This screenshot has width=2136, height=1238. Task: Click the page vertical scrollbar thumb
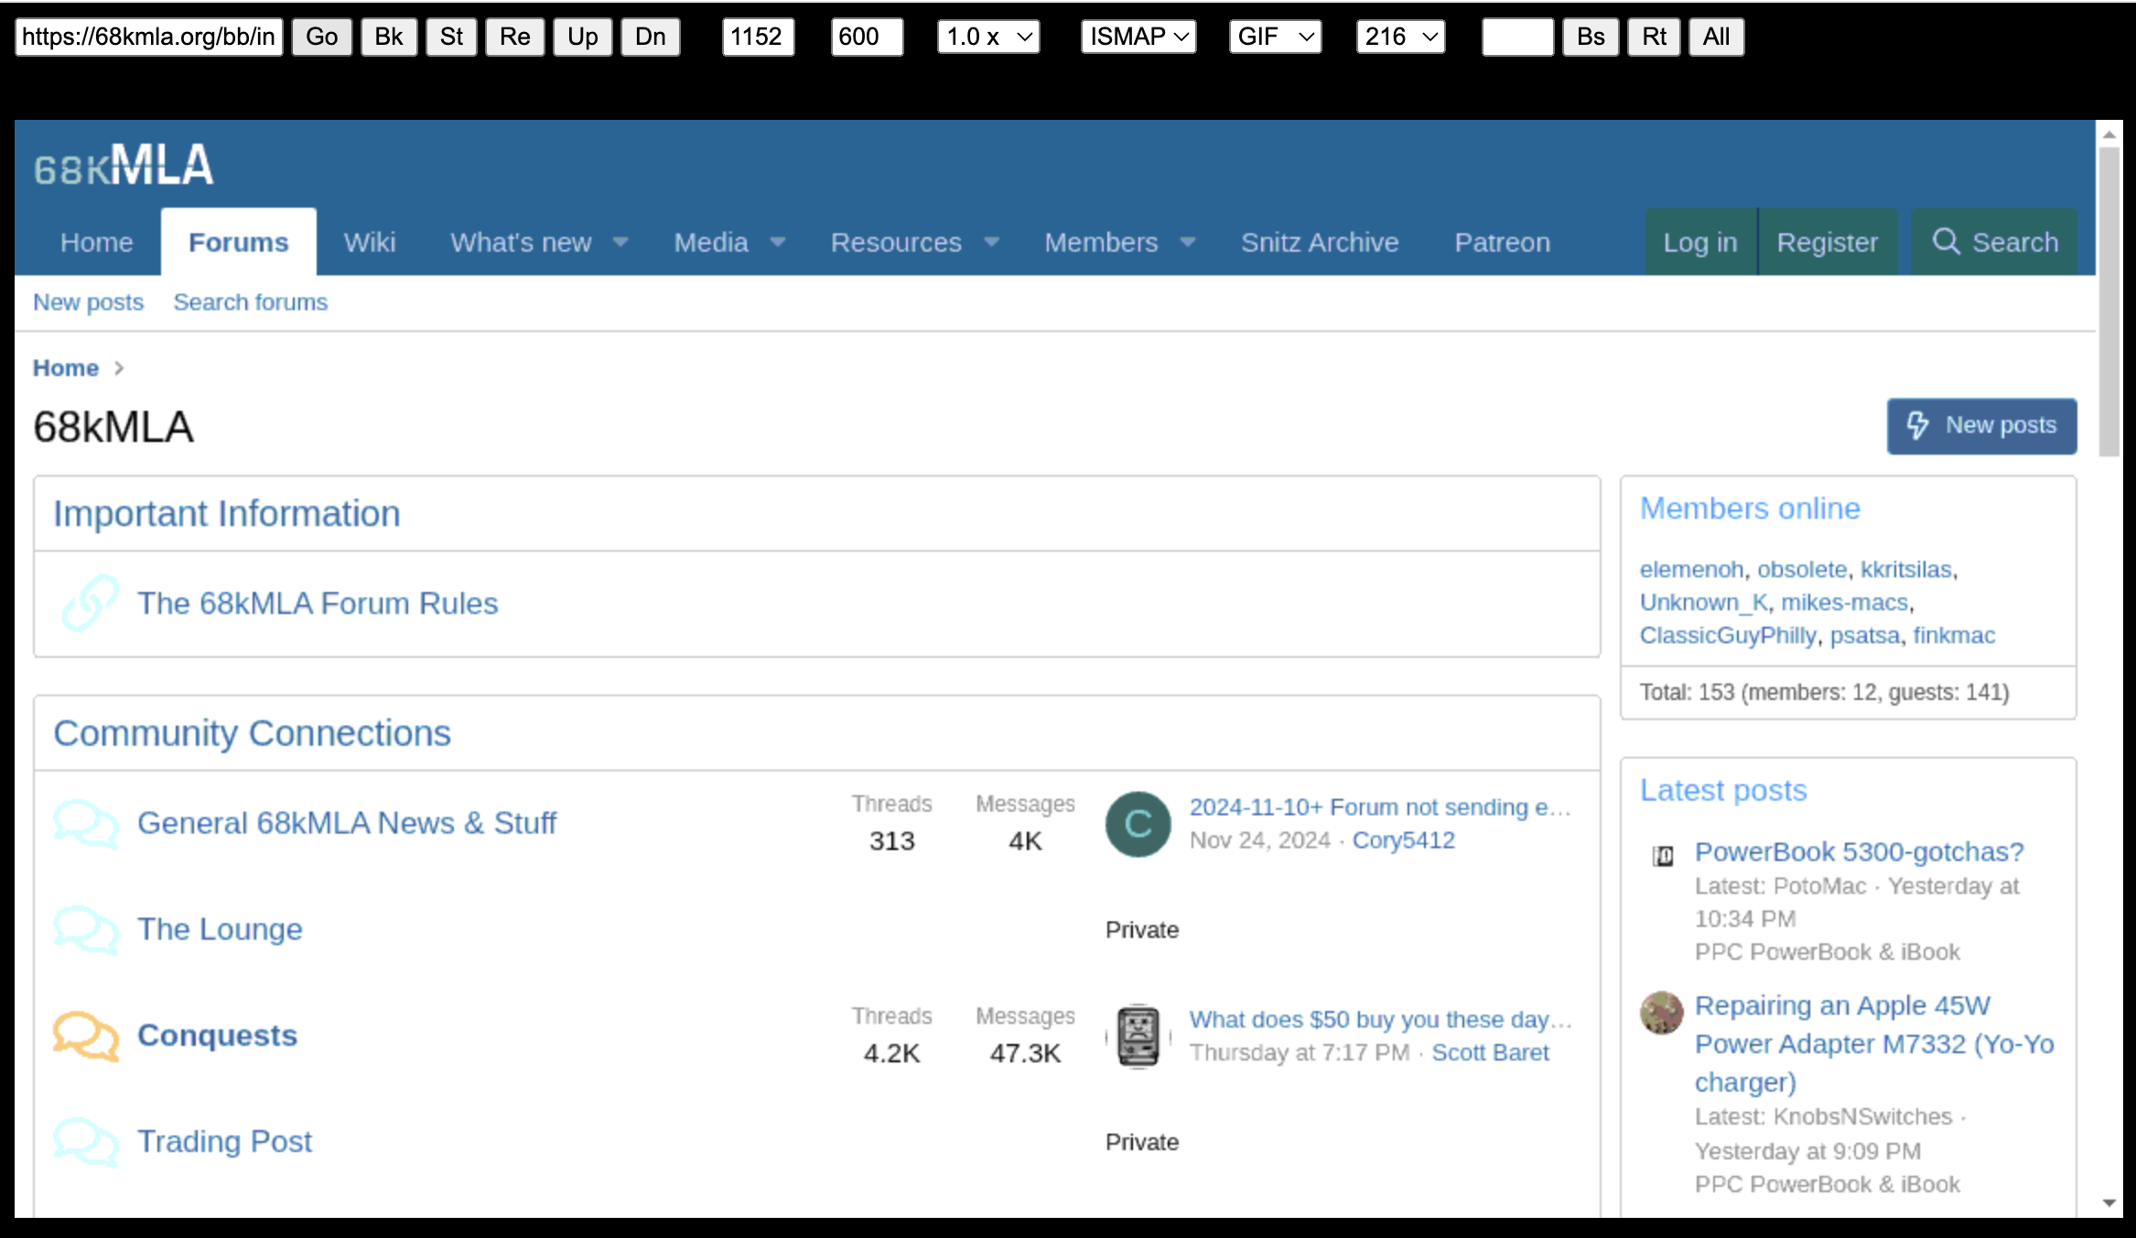click(x=2109, y=302)
